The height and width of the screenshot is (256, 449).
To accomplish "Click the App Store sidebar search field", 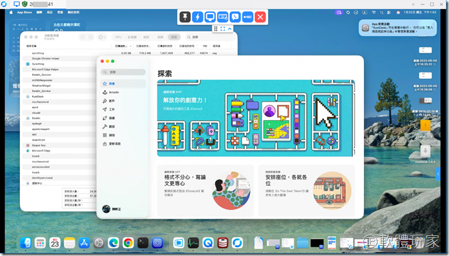I will pos(123,72).
